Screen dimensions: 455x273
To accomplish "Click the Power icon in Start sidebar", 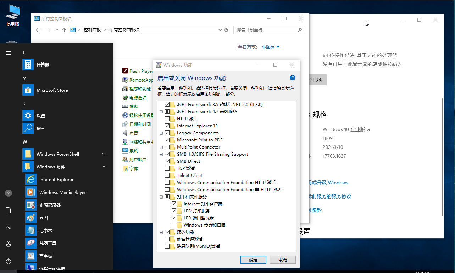I will coord(9,261).
